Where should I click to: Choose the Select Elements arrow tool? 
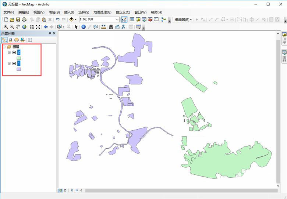point(76,27)
